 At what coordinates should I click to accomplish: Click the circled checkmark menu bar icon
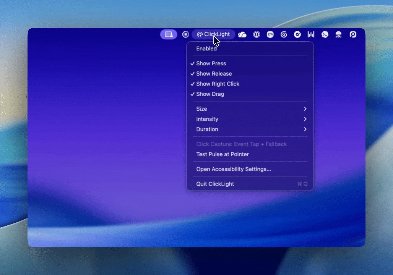pyautogui.click(x=297, y=34)
